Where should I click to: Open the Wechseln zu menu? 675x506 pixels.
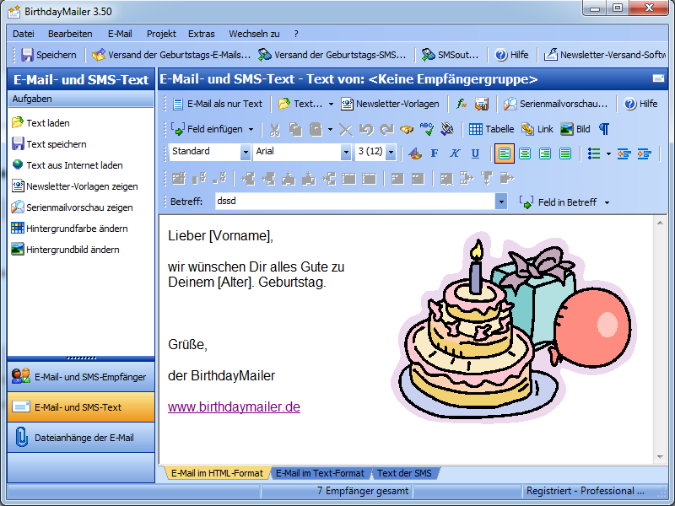pos(255,34)
